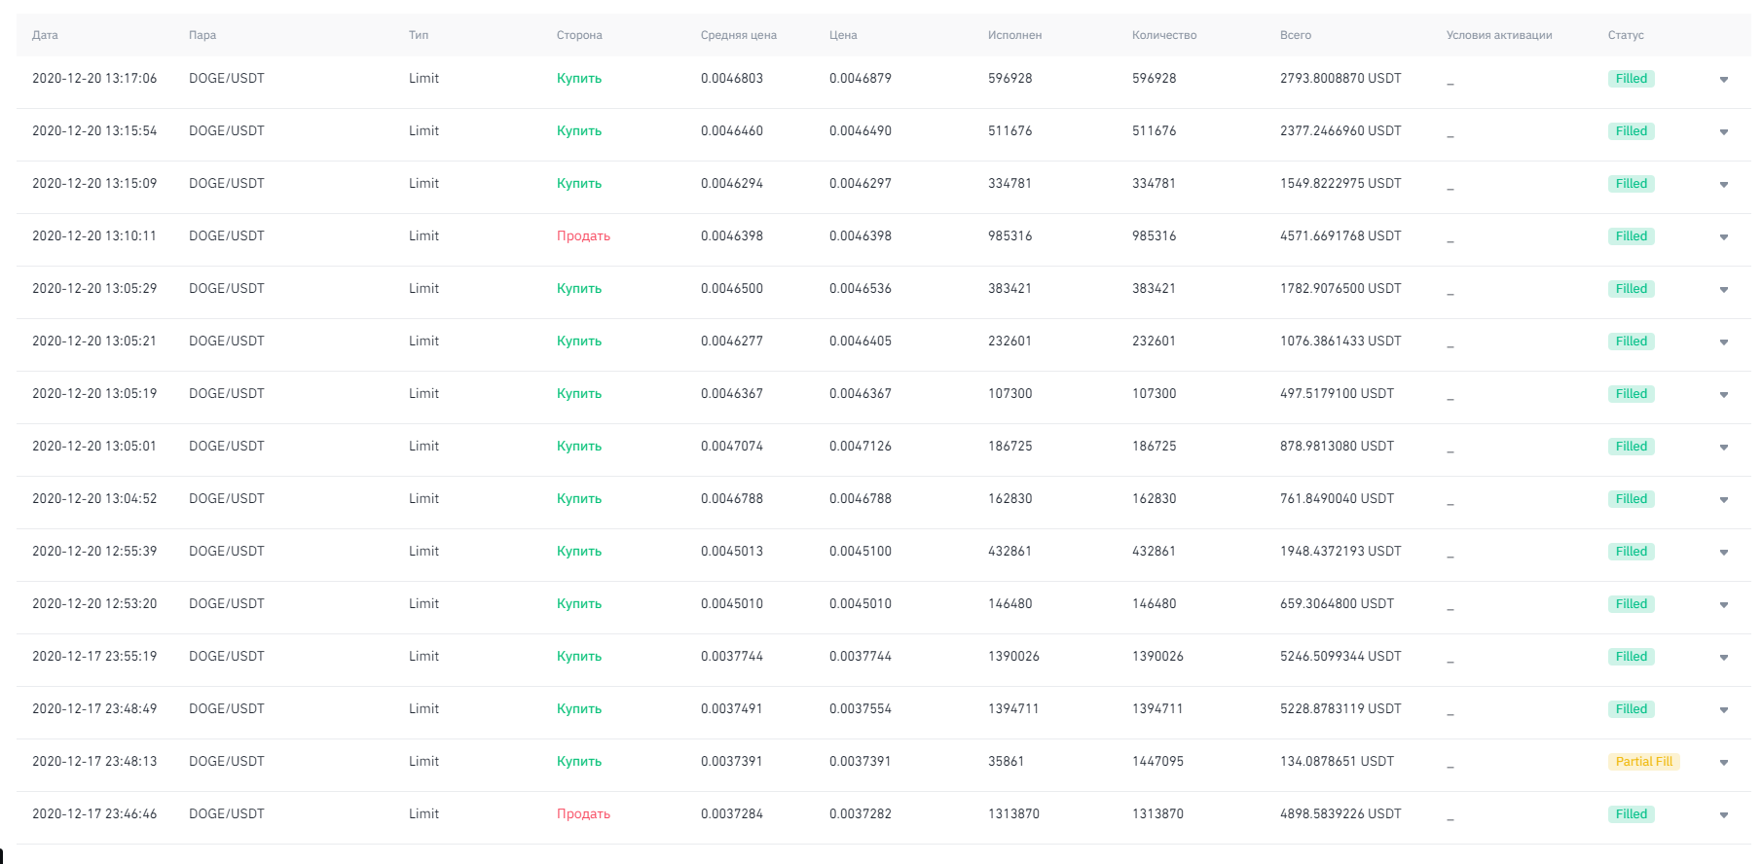Expand order details for 13:05:19 row
Screen dimensions: 1762x864
[x=1724, y=395]
